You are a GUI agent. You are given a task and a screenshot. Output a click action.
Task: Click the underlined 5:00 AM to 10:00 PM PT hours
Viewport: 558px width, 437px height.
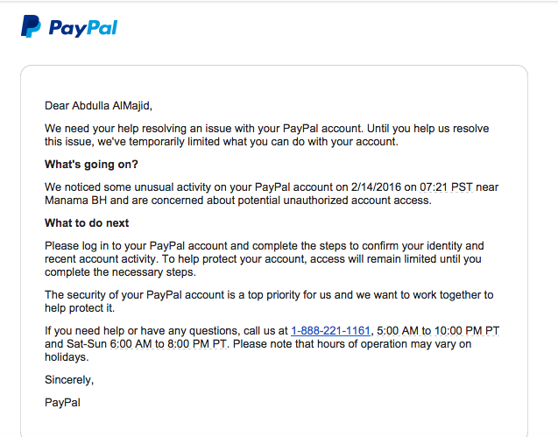438,331
